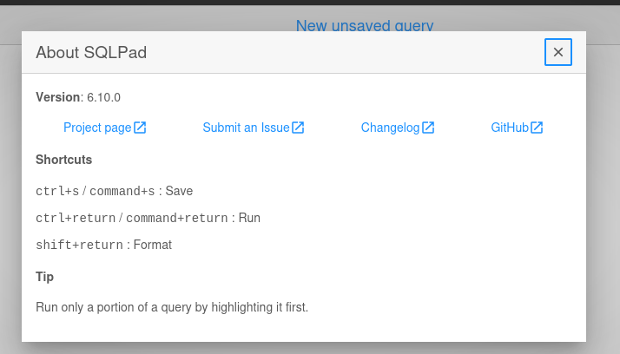620x354 pixels.
Task: Click the dark bar at the top
Action: click(310, 3)
